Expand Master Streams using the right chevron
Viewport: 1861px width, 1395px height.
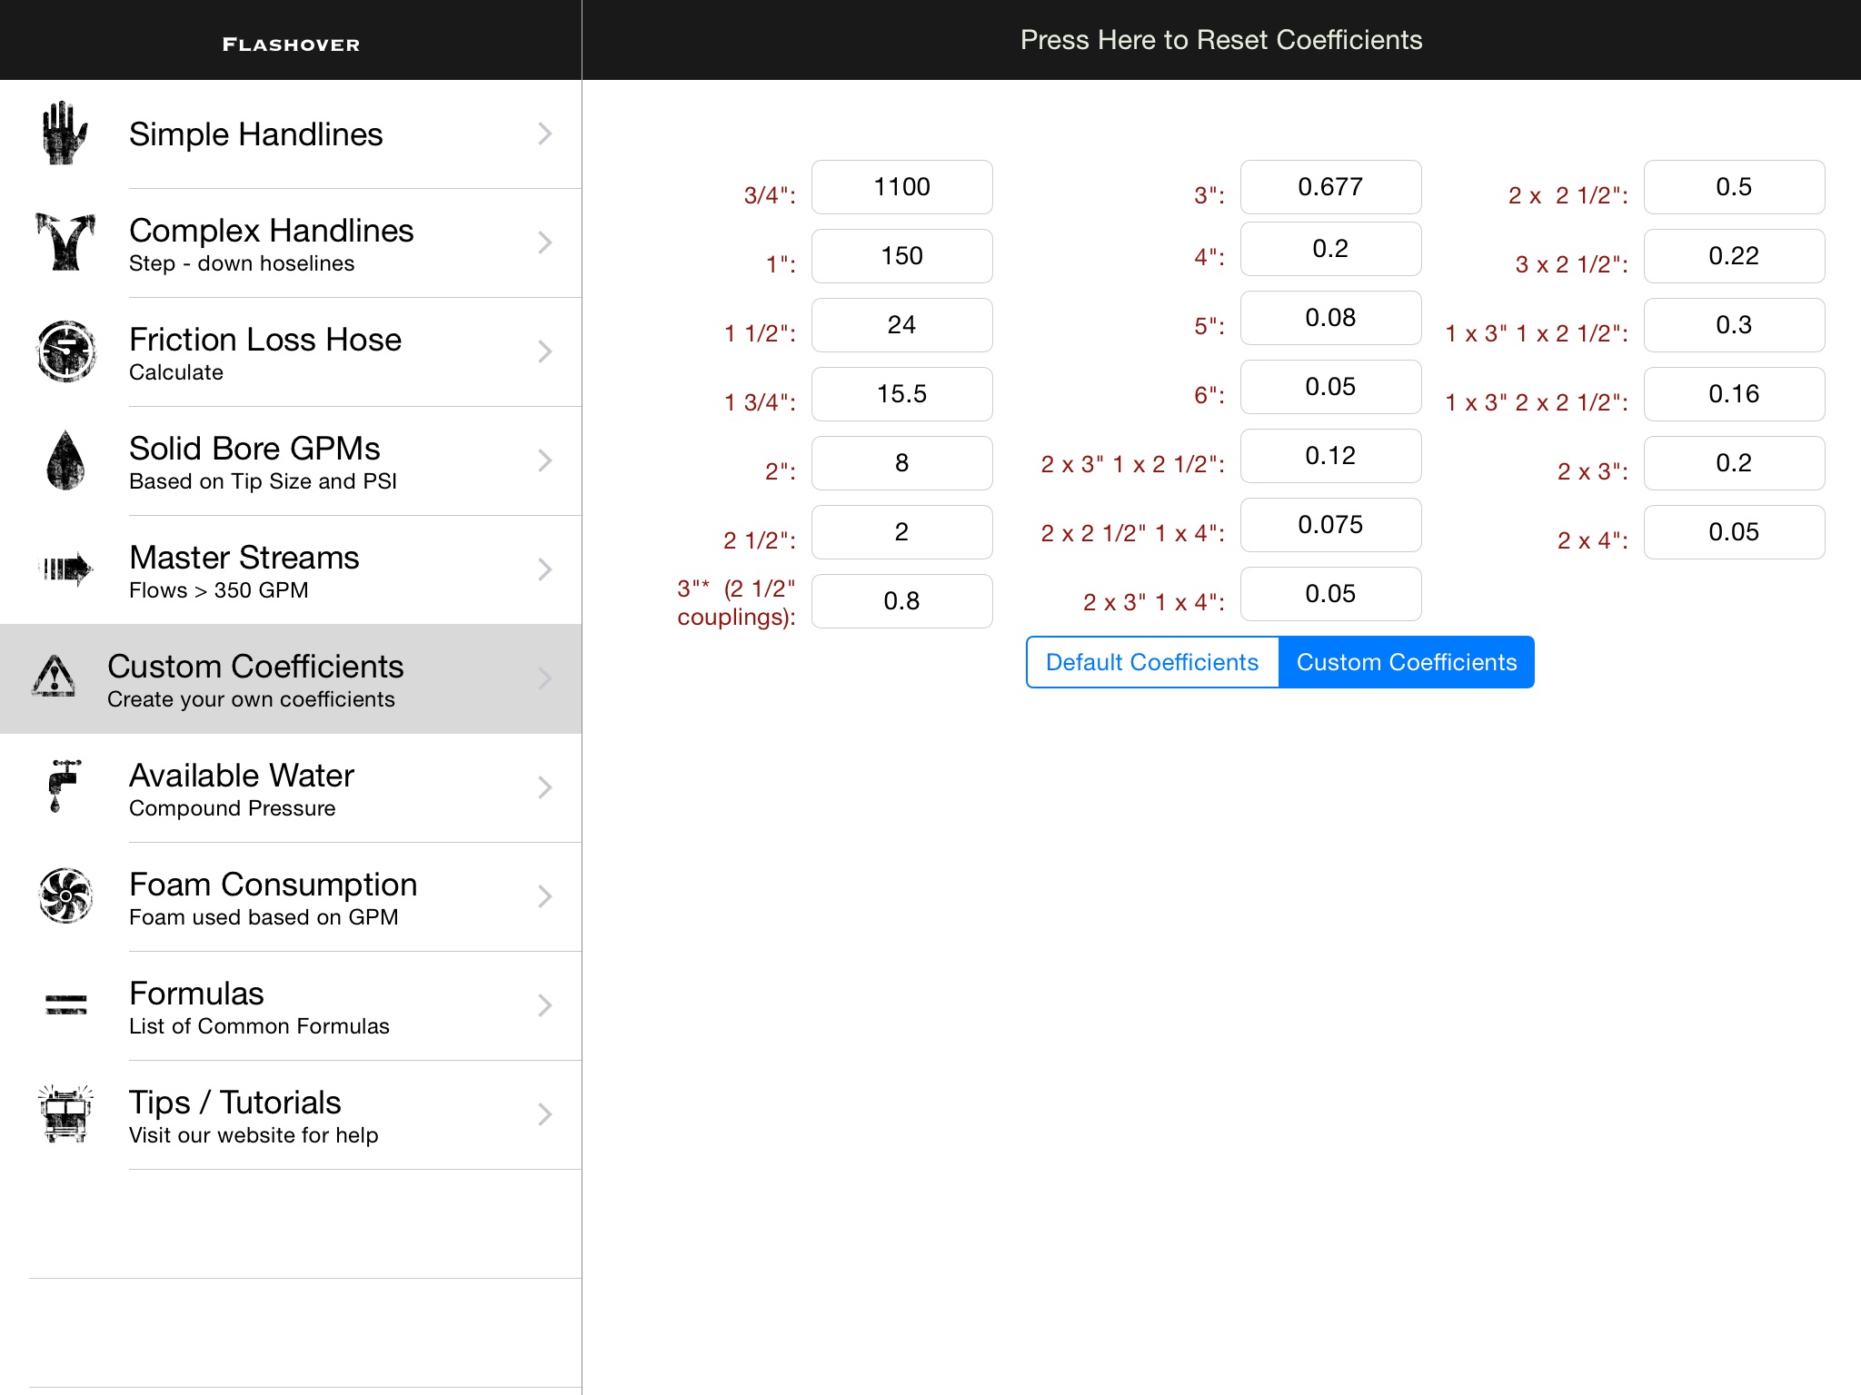[544, 569]
